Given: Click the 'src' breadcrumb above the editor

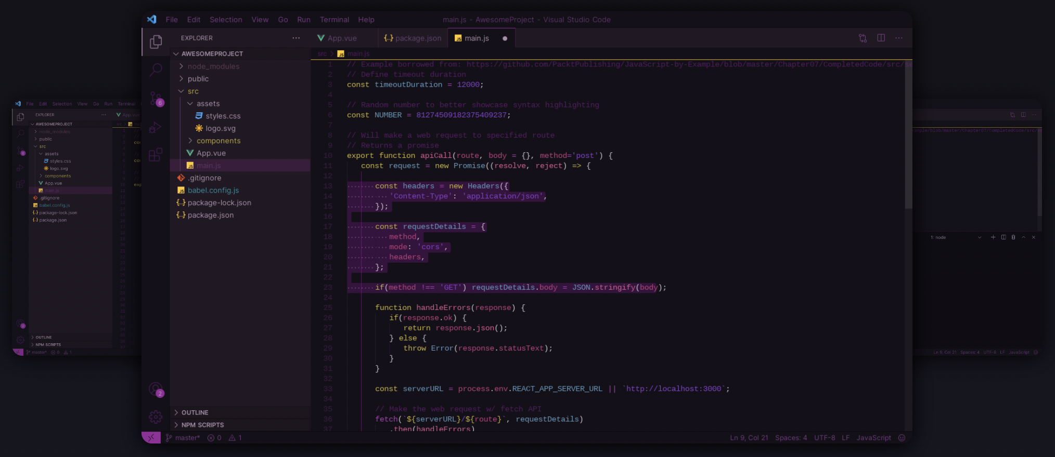Looking at the screenshot, I should click(322, 53).
